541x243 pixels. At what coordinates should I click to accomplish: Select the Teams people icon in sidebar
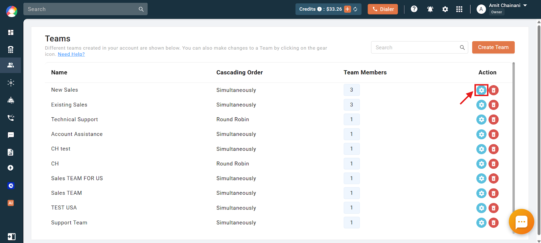(11, 65)
